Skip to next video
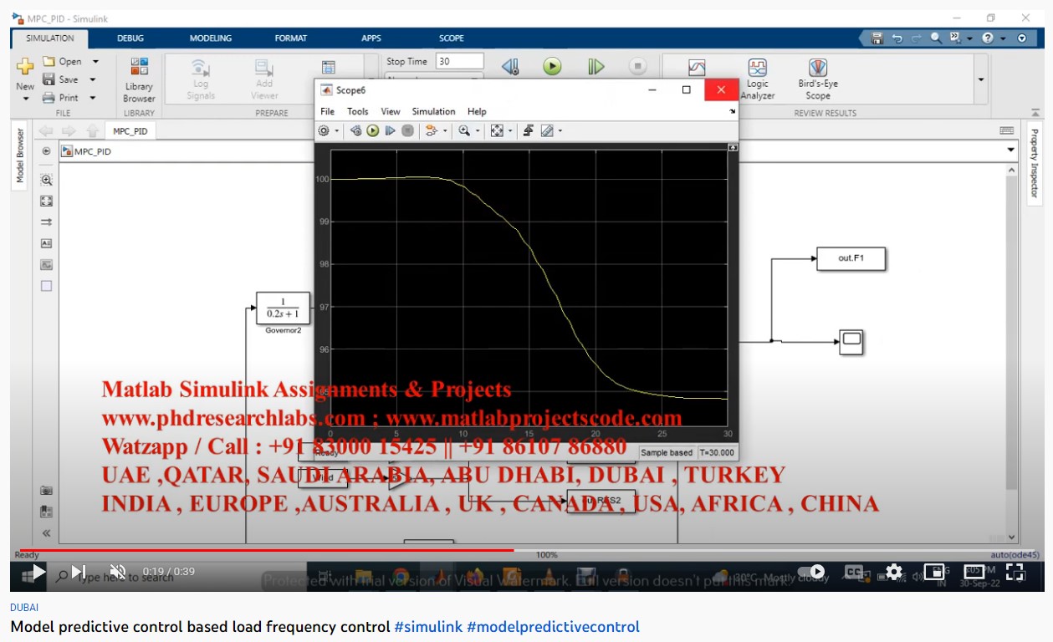 tap(79, 573)
